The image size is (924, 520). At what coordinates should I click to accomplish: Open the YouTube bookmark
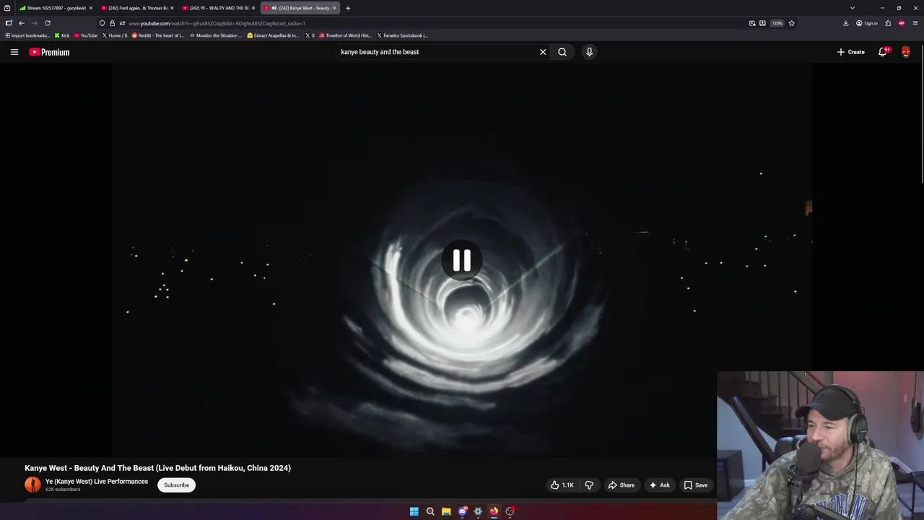click(x=86, y=35)
